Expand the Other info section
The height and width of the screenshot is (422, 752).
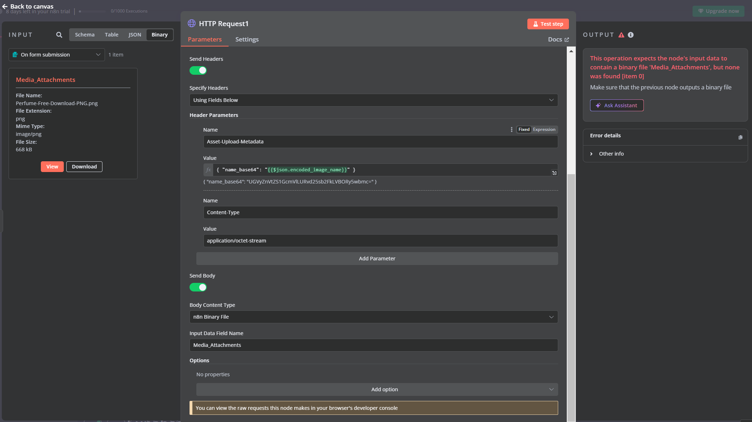[591, 154]
